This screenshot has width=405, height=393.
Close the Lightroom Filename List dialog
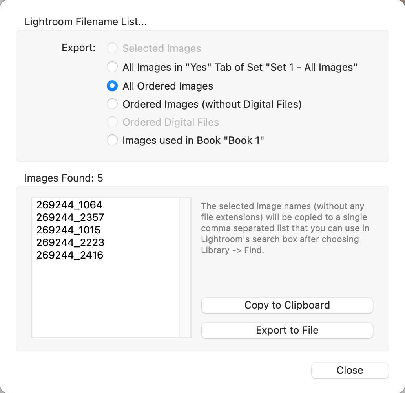click(350, 370)
